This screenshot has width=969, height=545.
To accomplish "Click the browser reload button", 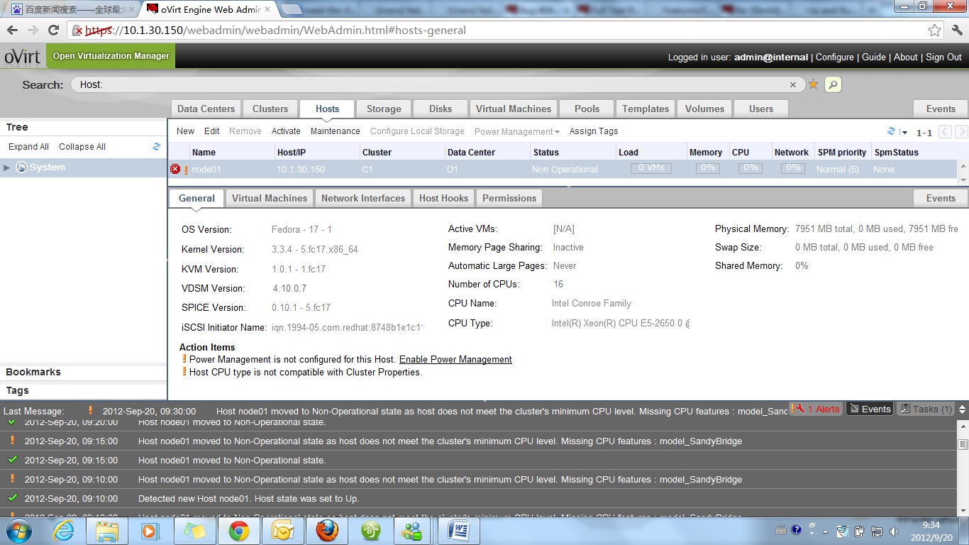I will (53, 31).
